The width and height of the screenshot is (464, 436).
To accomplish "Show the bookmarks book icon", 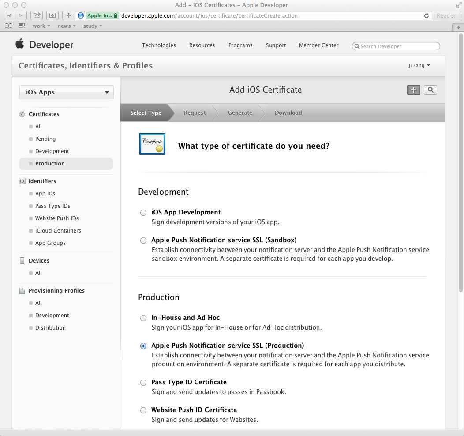I will [x=8, y=26].
